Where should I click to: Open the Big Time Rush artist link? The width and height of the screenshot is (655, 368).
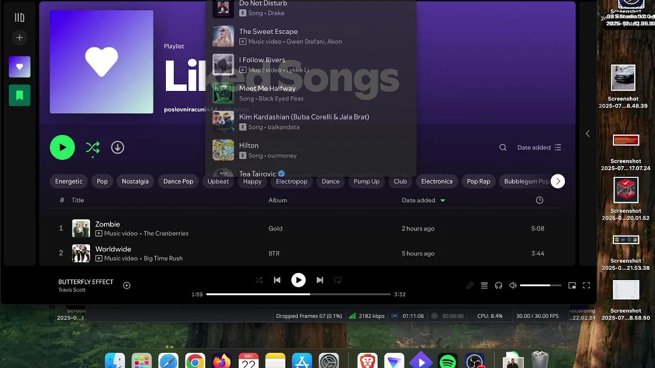[x=163, y=259]
